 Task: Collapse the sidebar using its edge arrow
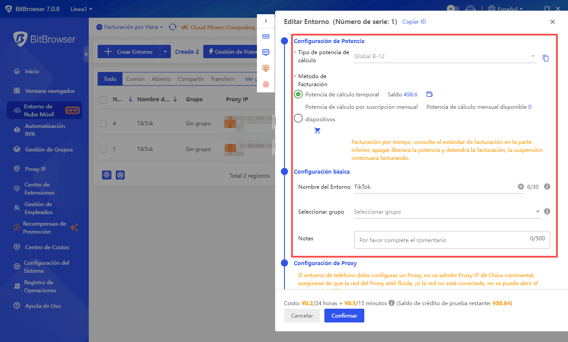click(86, 54)
